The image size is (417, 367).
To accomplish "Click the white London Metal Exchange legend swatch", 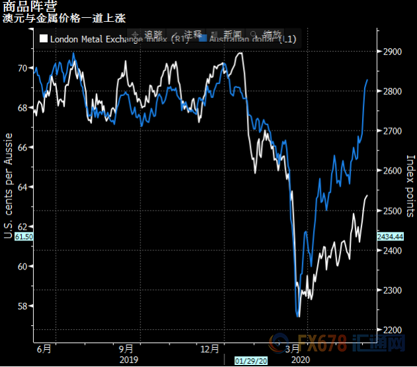I will pyautogui.click(x=43, y=40).
